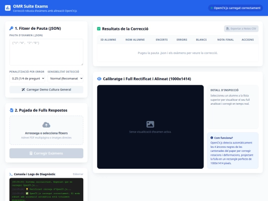The height and width of the screenshot is (201, 268).
Task: Open the Sensibilitat detecció dropdown
Action: click(66, 78)
